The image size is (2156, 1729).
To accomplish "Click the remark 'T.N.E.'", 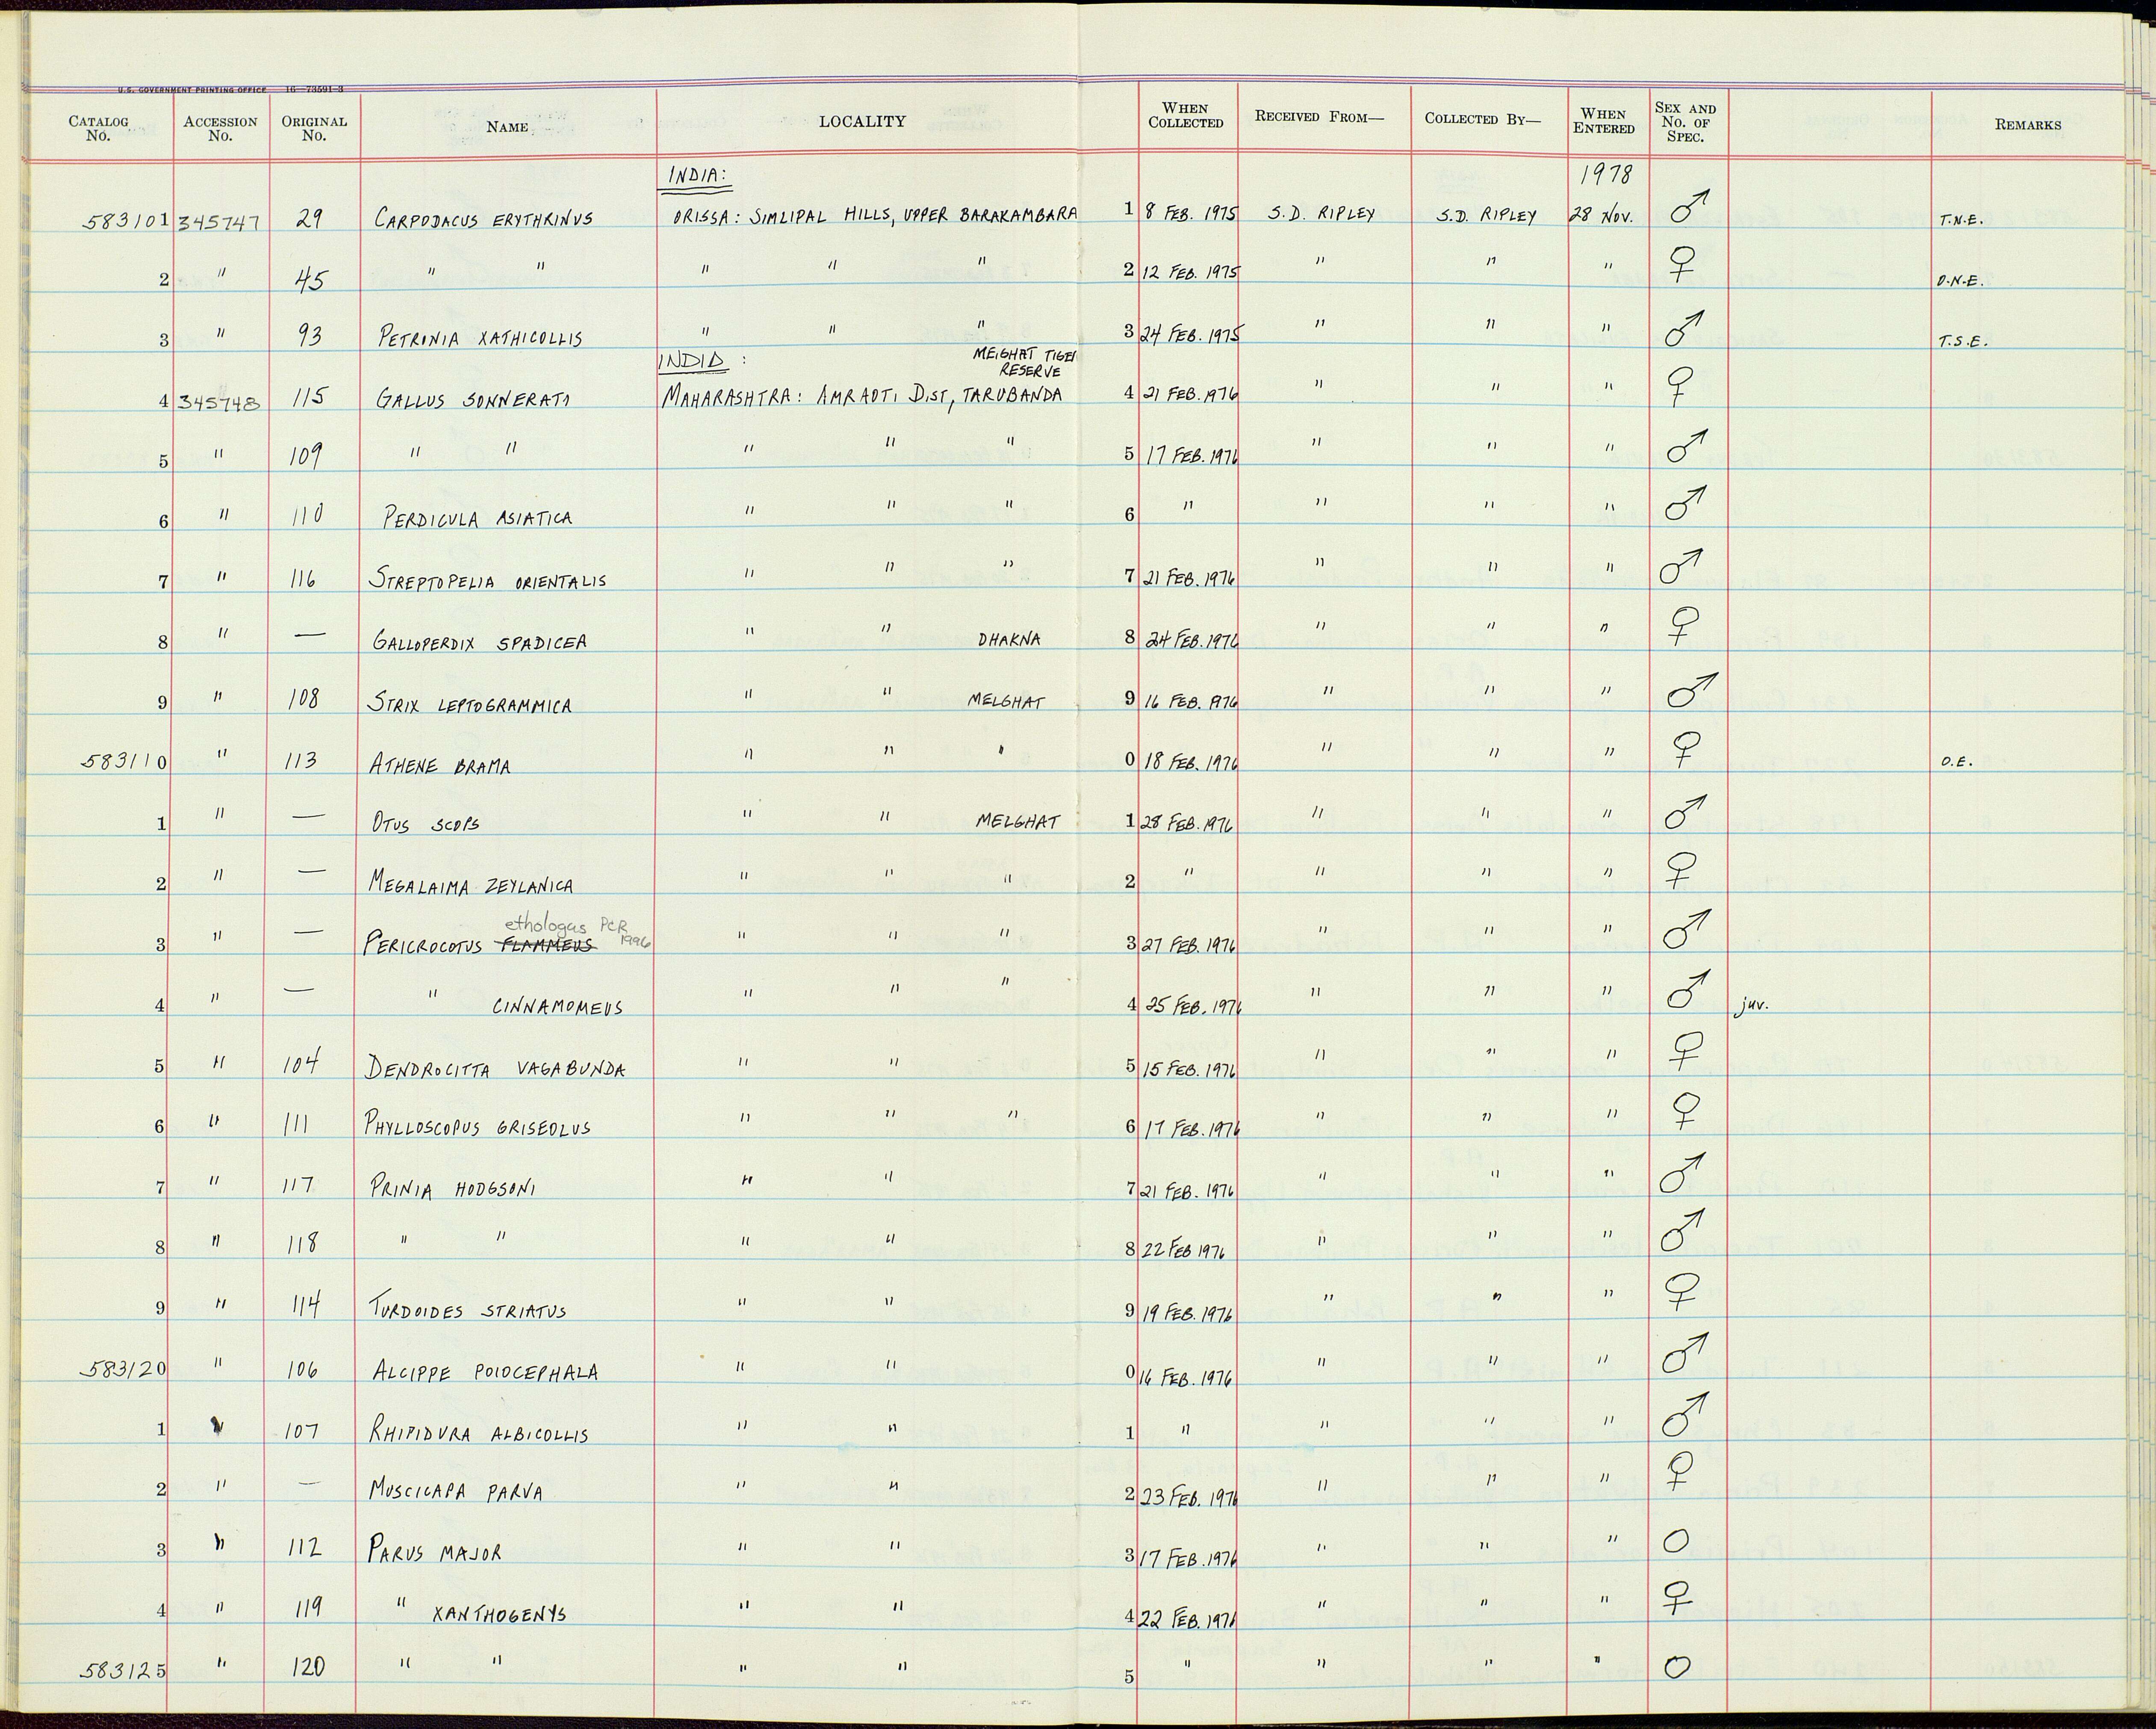I will [x=1960, y=221].
